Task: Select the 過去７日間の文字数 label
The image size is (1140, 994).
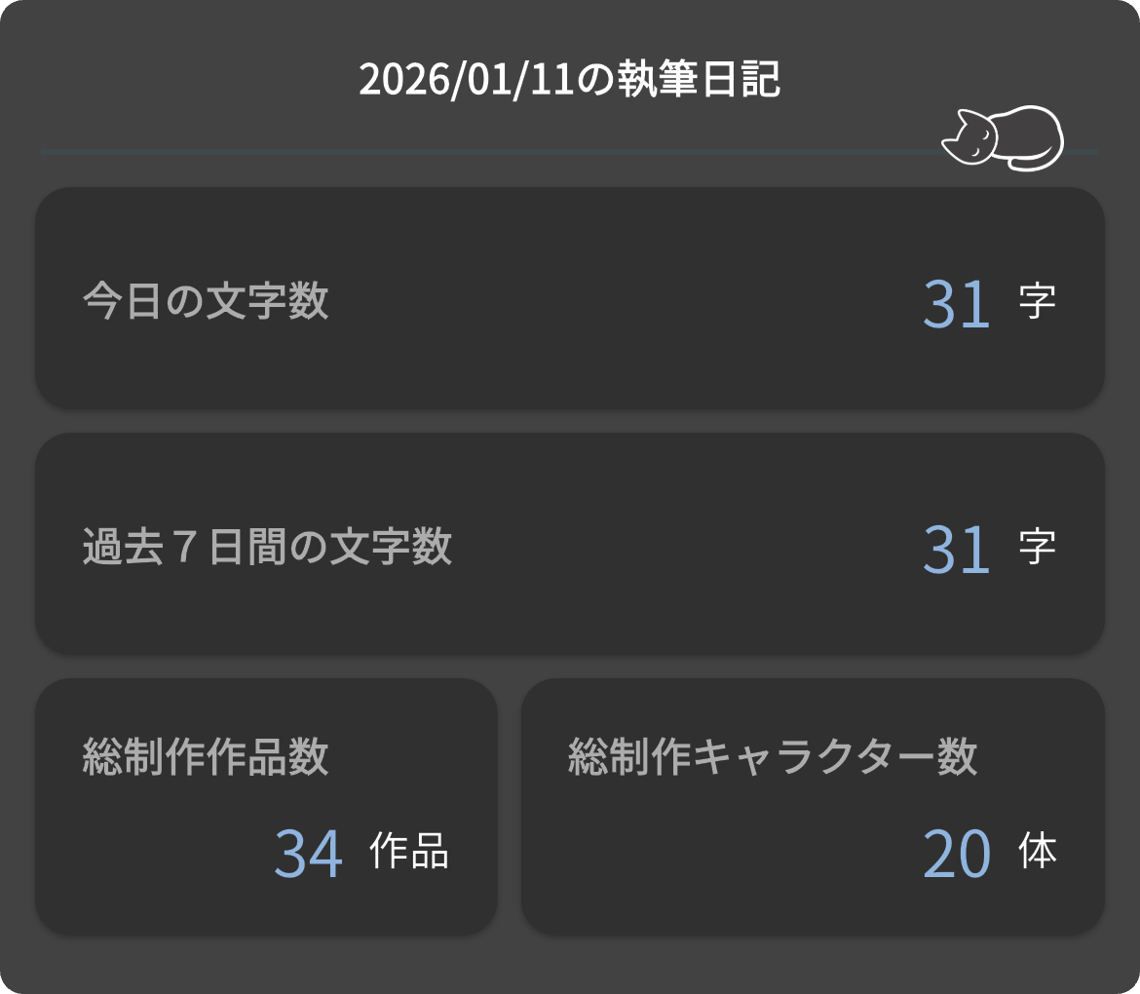Action: 267,547
